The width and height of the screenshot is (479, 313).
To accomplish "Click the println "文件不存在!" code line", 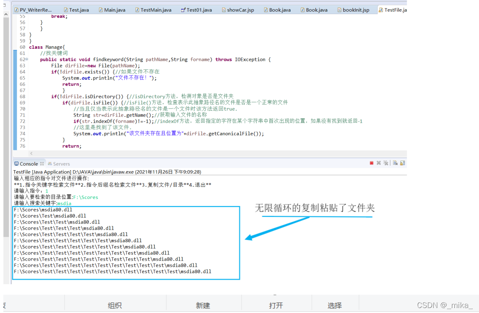I will (109, 78).
